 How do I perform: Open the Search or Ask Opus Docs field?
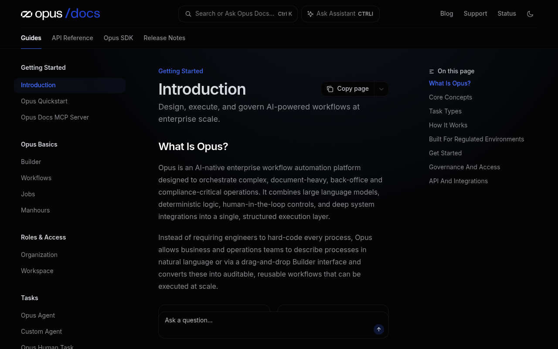[238, 14]
